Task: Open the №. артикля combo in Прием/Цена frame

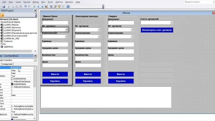Action: [x=66, y=29]
